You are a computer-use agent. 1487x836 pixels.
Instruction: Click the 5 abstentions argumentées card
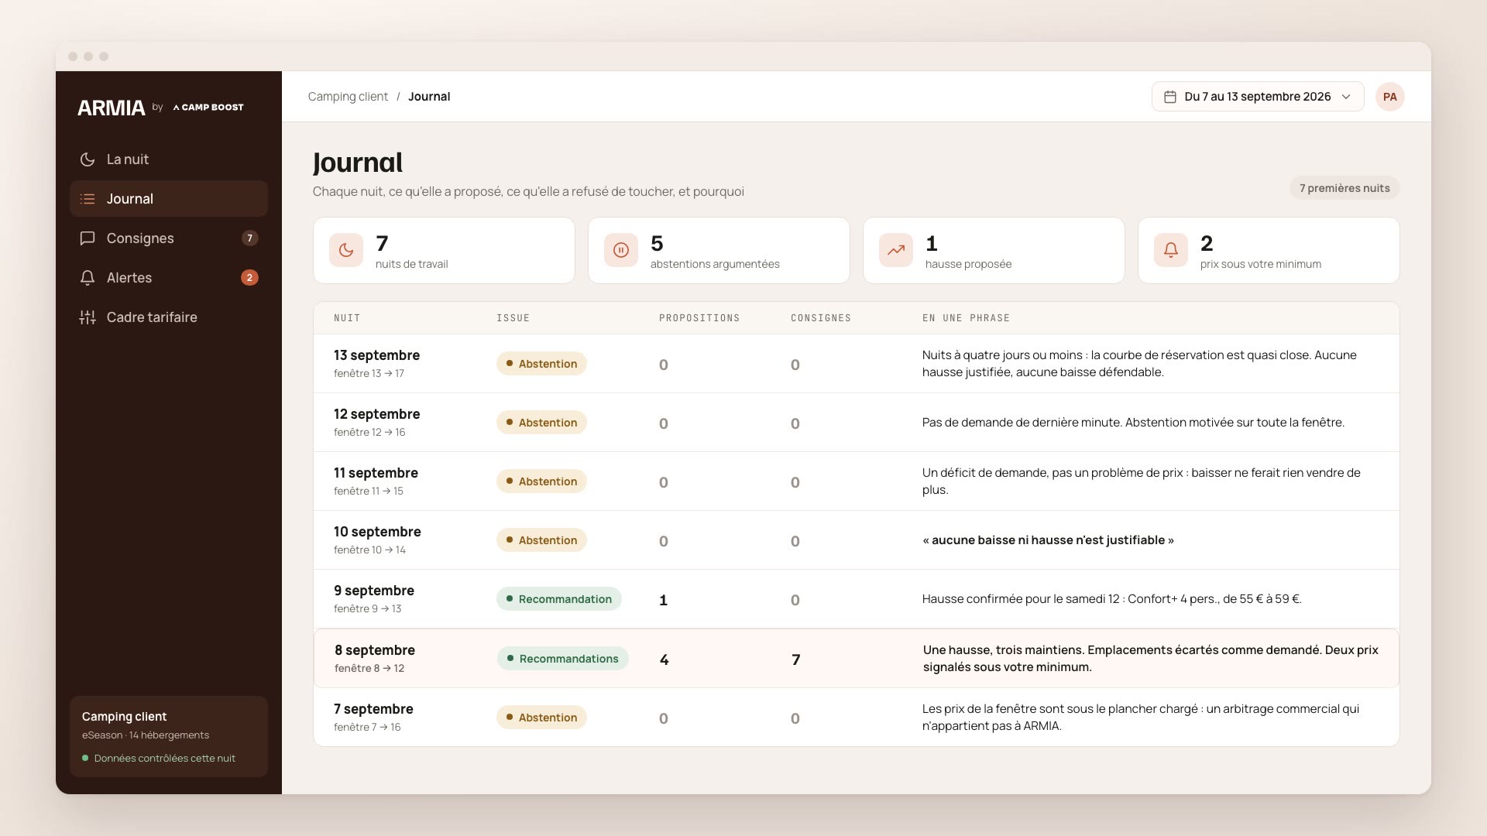pyautogui.click(x=719, y=251)
